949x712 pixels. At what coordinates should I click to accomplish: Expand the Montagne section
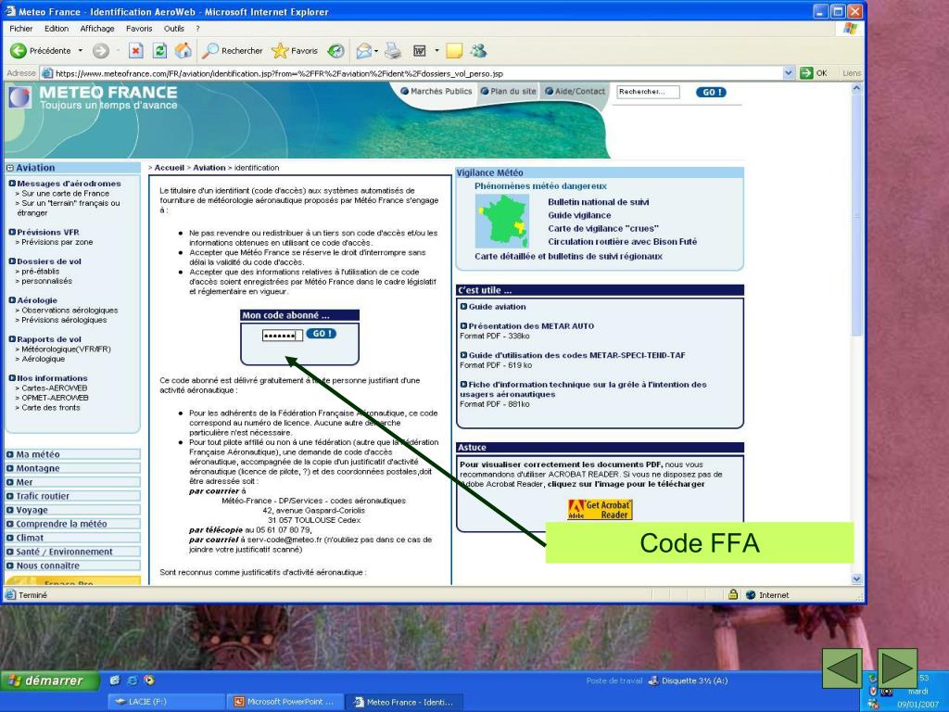click(x=72, y=468)
